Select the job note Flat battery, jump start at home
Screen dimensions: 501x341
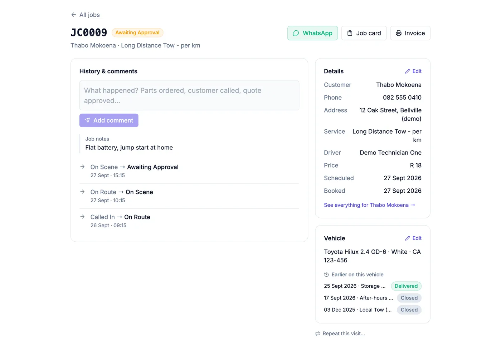click(129, 148)
